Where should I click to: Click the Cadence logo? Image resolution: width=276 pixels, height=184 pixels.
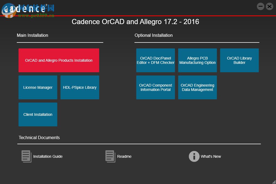point(25,9)
